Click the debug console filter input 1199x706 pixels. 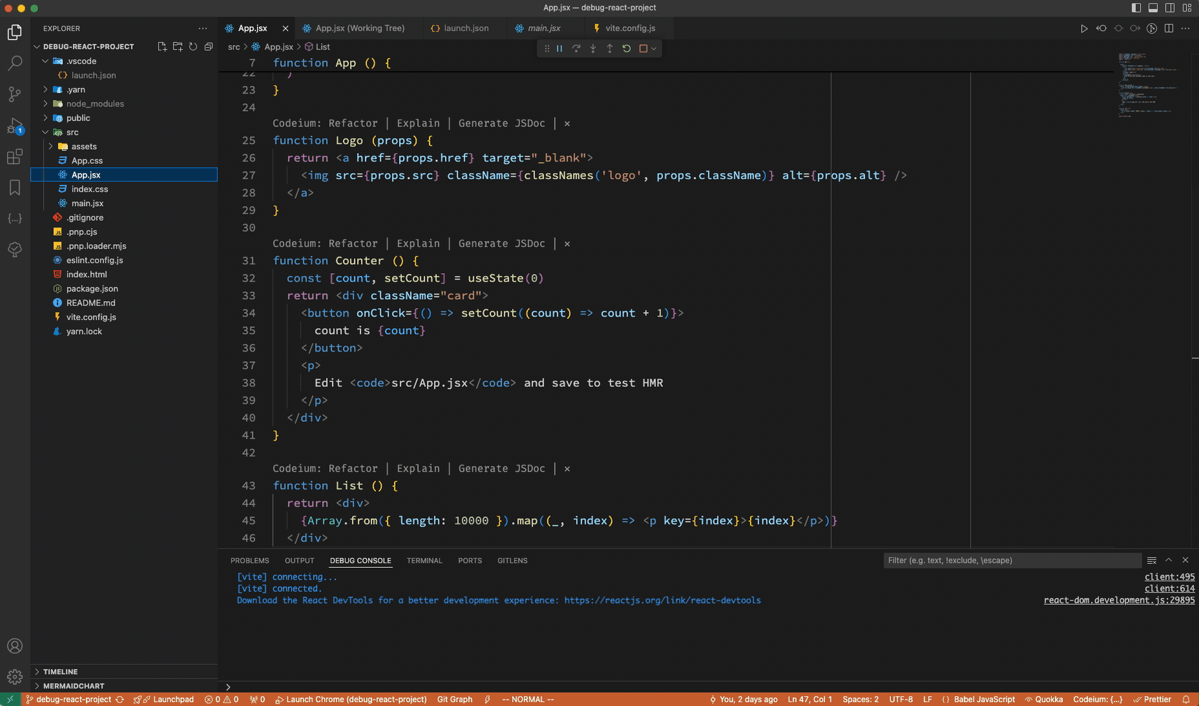(1011, 560)
